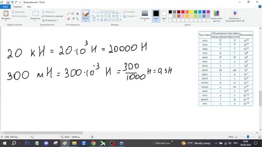Open shape Fill (Заливка) dropdown

[x=130, y=16]
